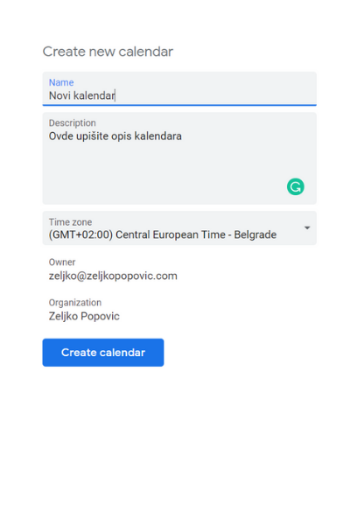Open the Time zone dropdown
Screen dimensions: 350x525
tap(179, 228)
